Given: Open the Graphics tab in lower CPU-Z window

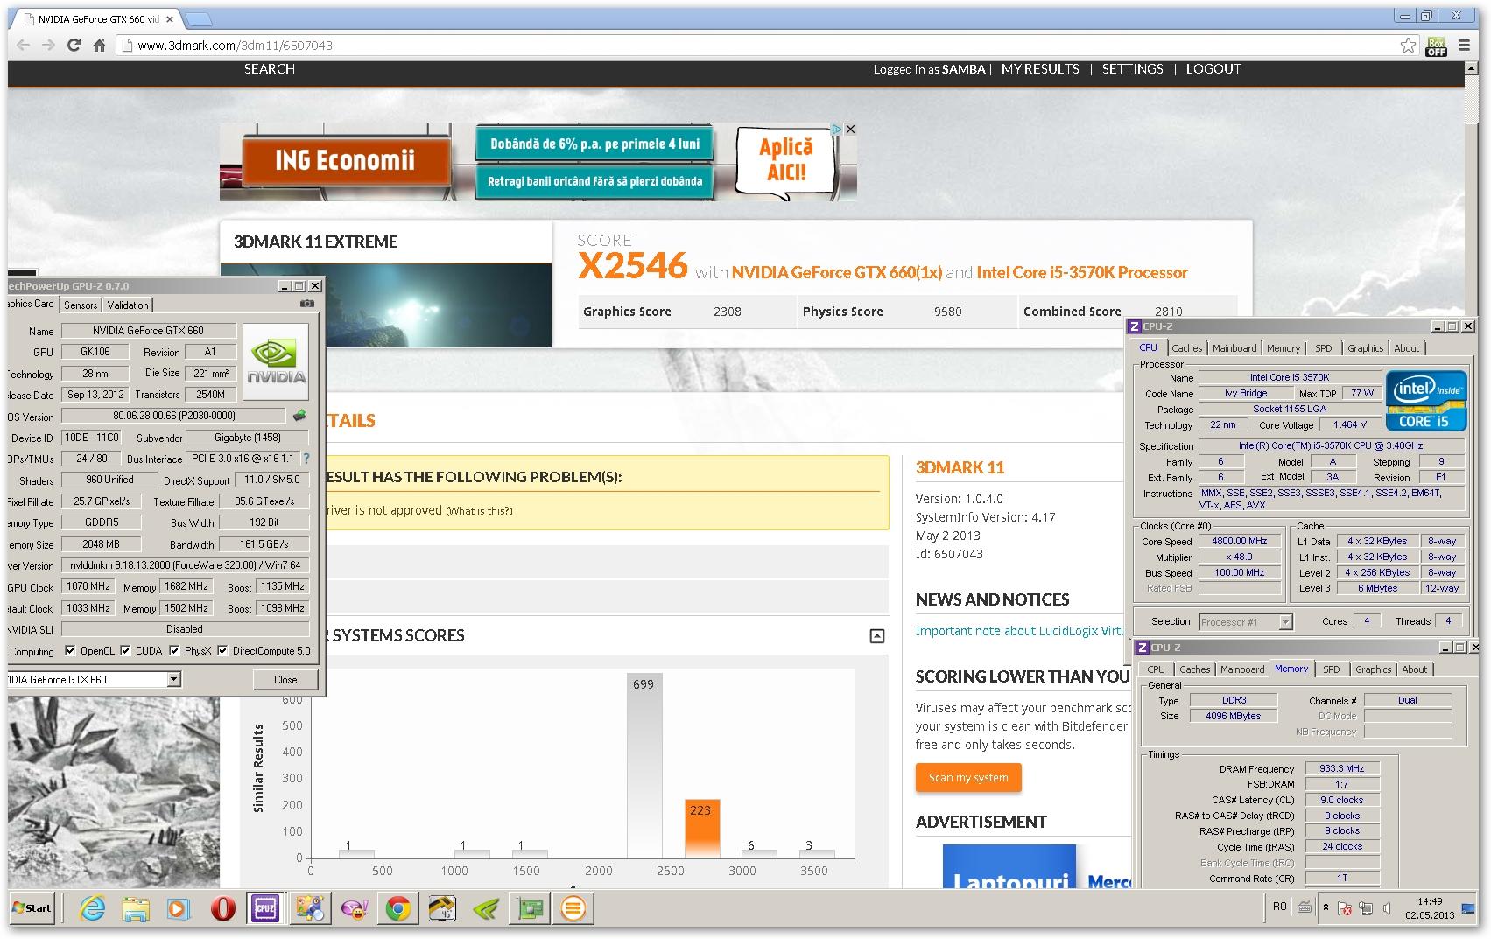Looking at the screenshot, I should click(x=1373, y=669).
